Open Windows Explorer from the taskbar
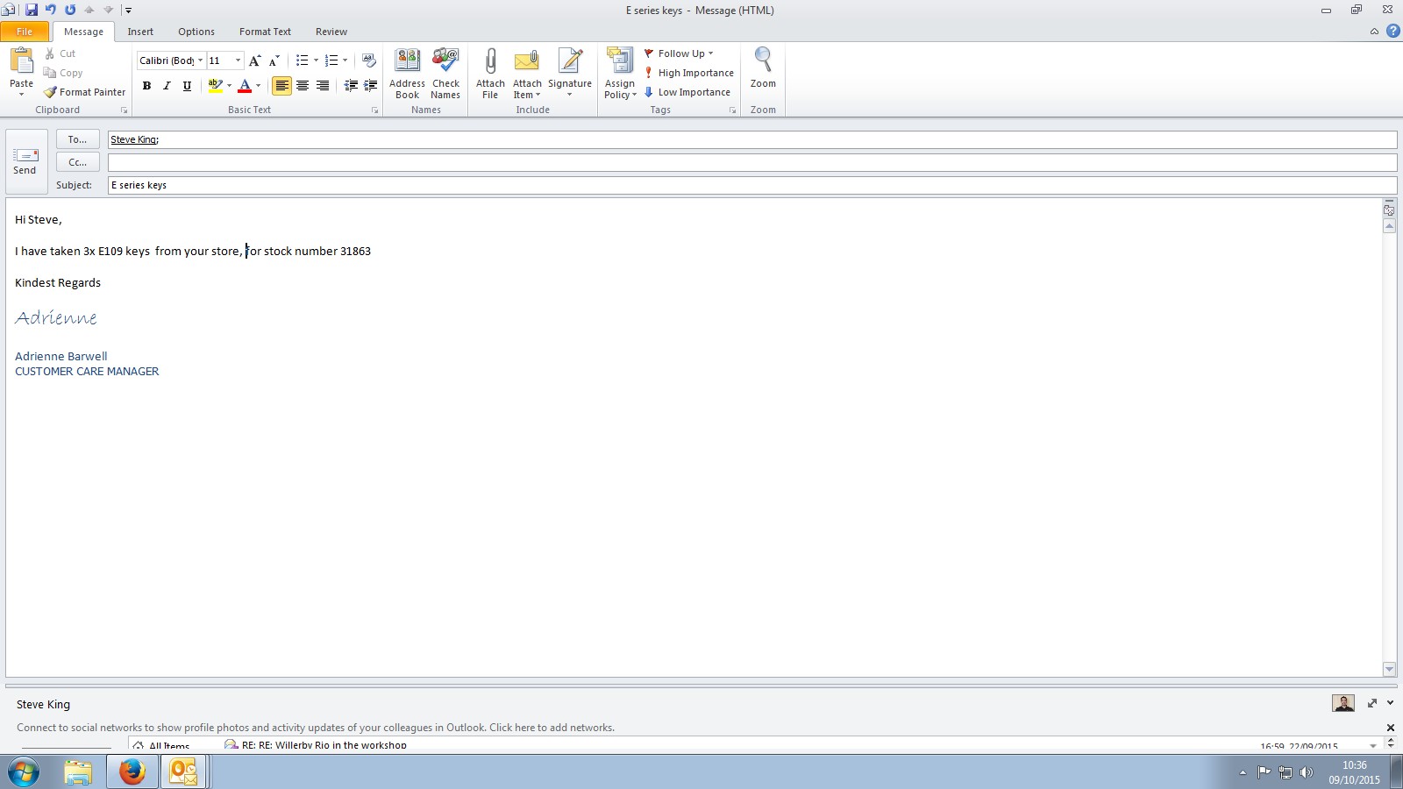The height and width of the screenshot is (789, 1403). (x=78, y=772)
